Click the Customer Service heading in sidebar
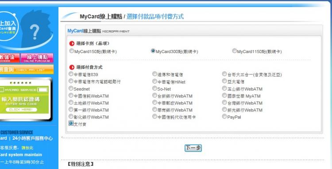Viewport: 332px width, 169px height. [x=16, y=133]
